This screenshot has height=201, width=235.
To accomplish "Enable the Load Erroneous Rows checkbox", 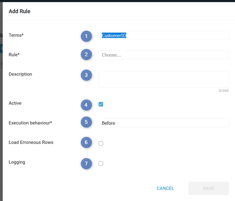I will pos(101,143).
